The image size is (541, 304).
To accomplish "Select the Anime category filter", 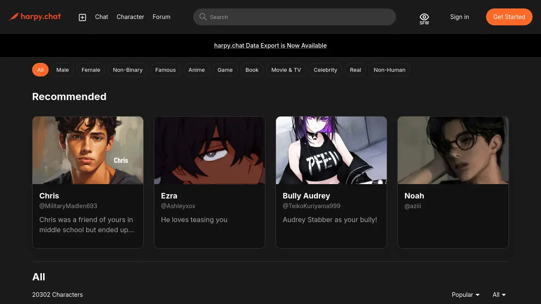I will coord(197,70).
